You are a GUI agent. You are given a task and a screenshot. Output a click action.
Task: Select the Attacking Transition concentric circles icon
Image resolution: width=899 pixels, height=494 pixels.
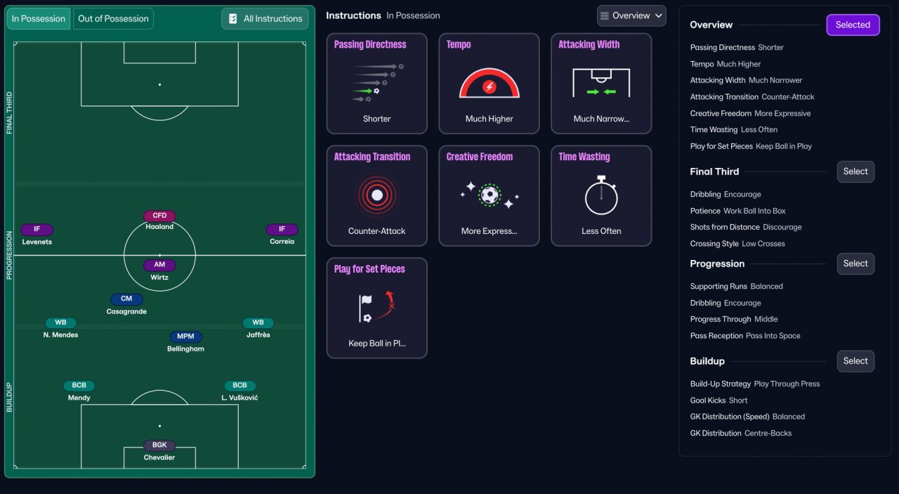pyautogui.click(x=376, y=195)
